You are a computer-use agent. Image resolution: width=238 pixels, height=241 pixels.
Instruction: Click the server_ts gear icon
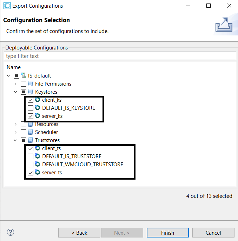tap(38, 173)
